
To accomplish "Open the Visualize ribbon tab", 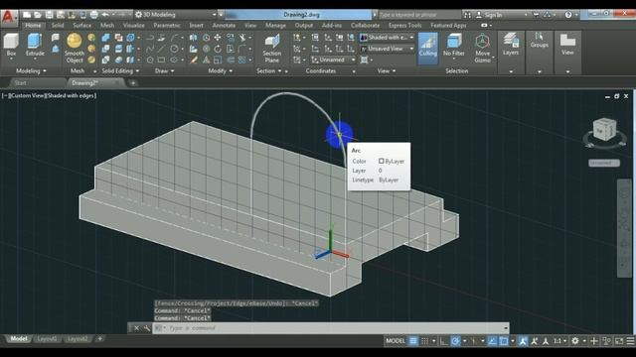I will (133, 25).
